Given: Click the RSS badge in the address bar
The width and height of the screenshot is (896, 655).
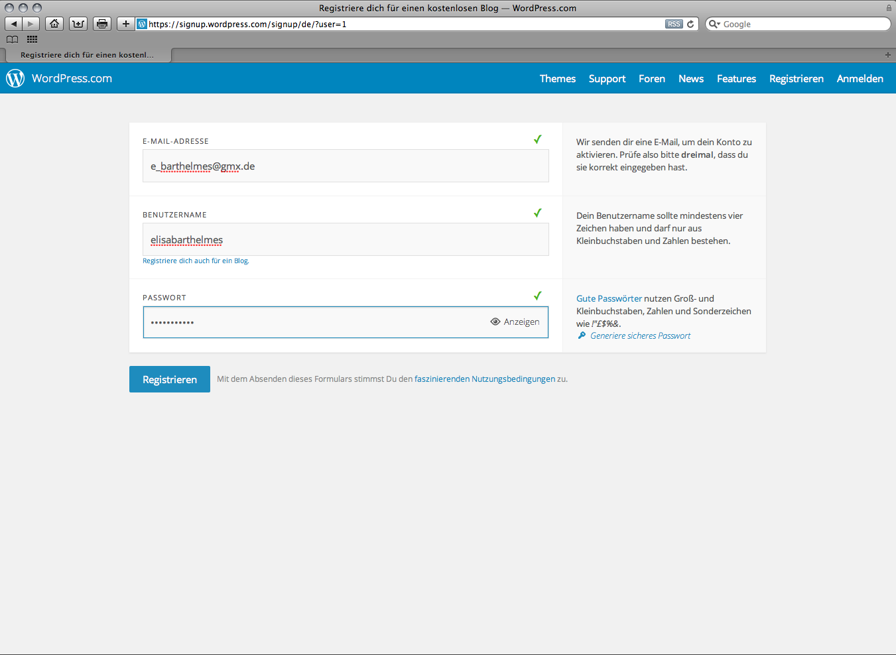Looking at the screenshot, I should click(x=674, y=24).
